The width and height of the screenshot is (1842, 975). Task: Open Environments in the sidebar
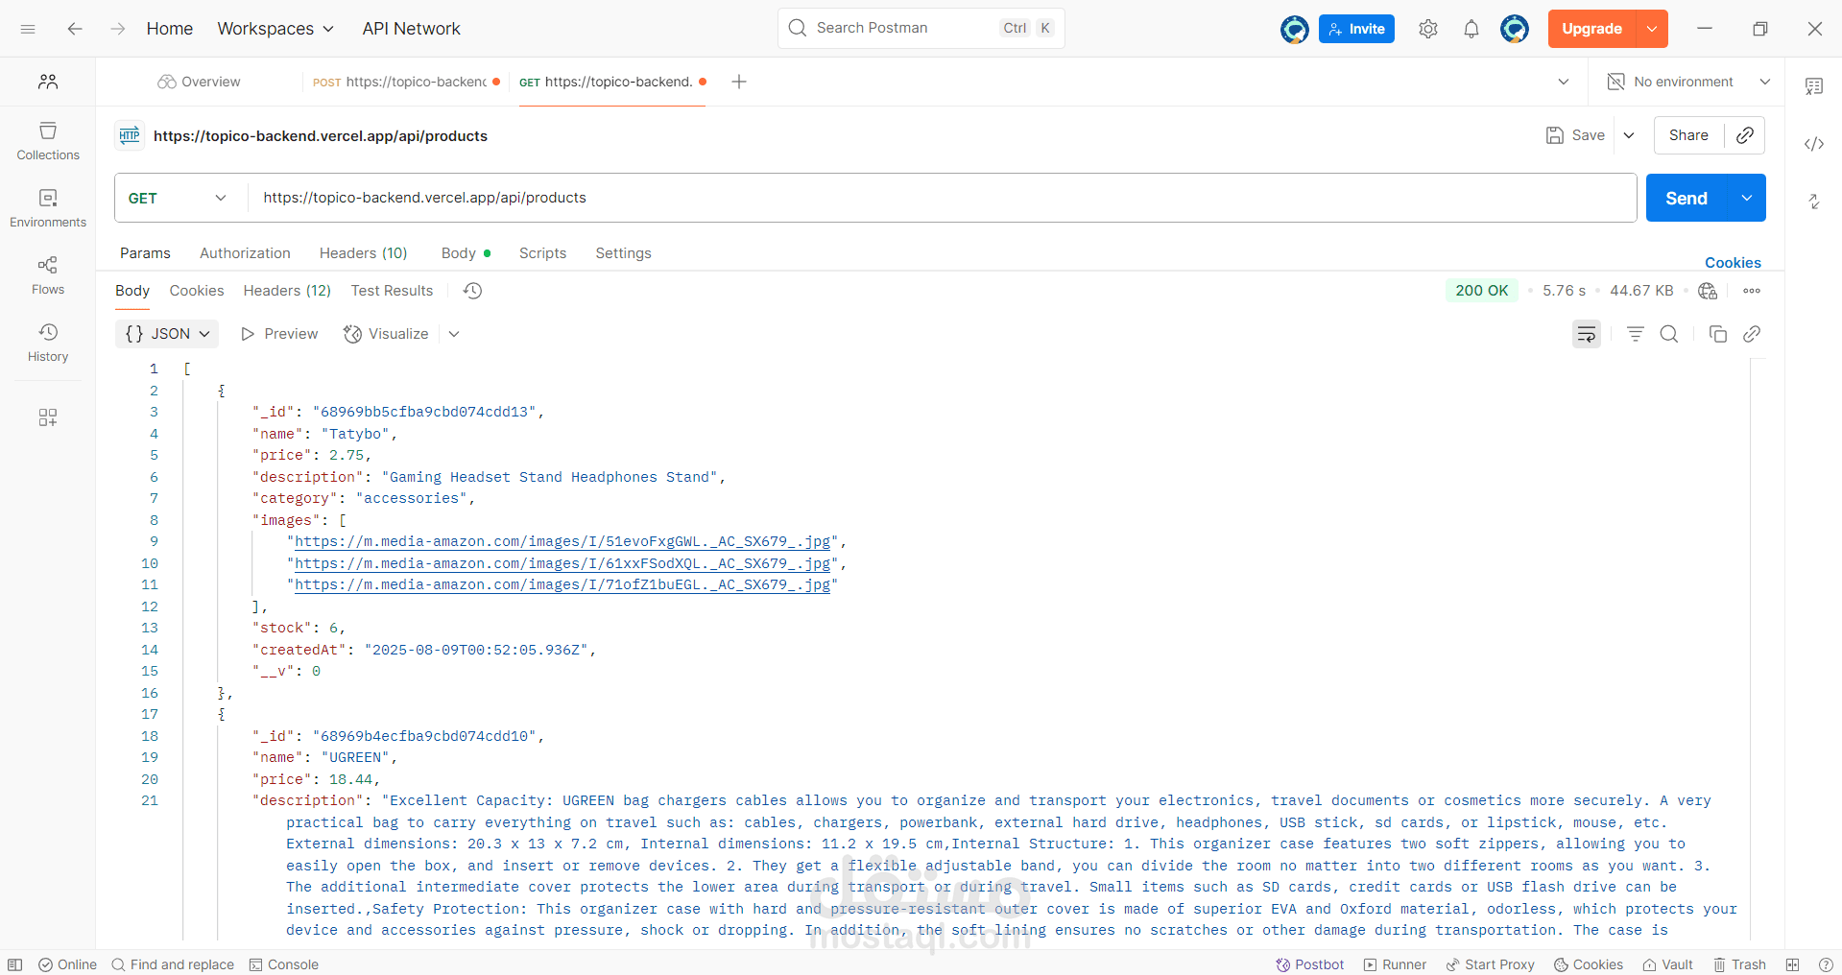tap(48, 208)
